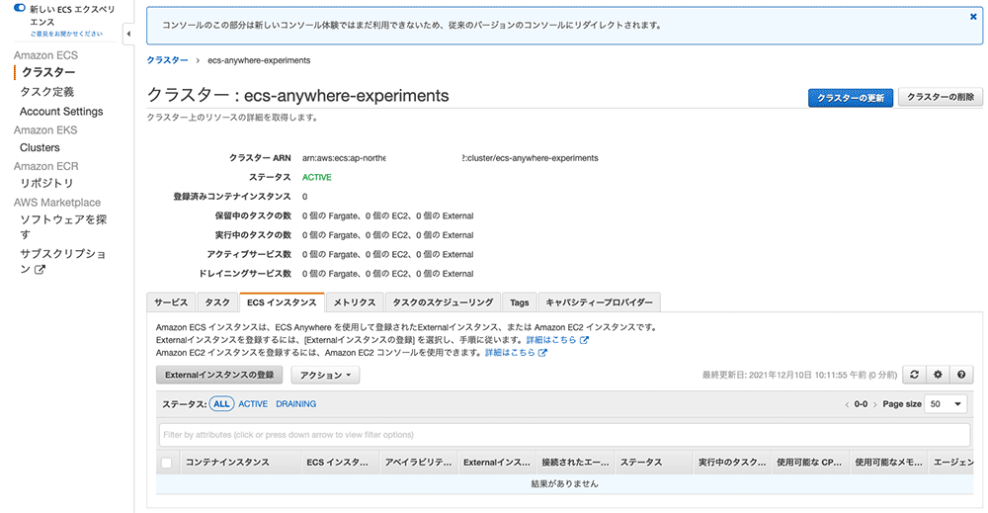988x513 pixels.
Task: Sort by 接続されたエー column header
Action: (x=575, y=463)
